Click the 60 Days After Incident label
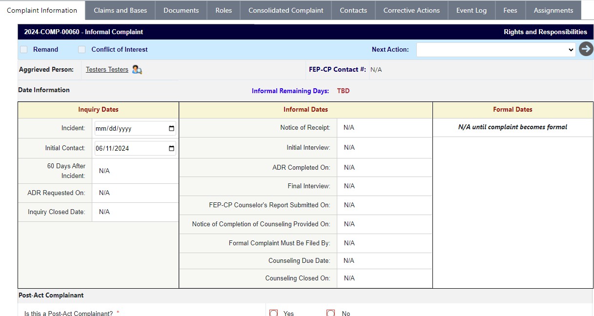Screen dimensions: 594x316 click(66, 171)
